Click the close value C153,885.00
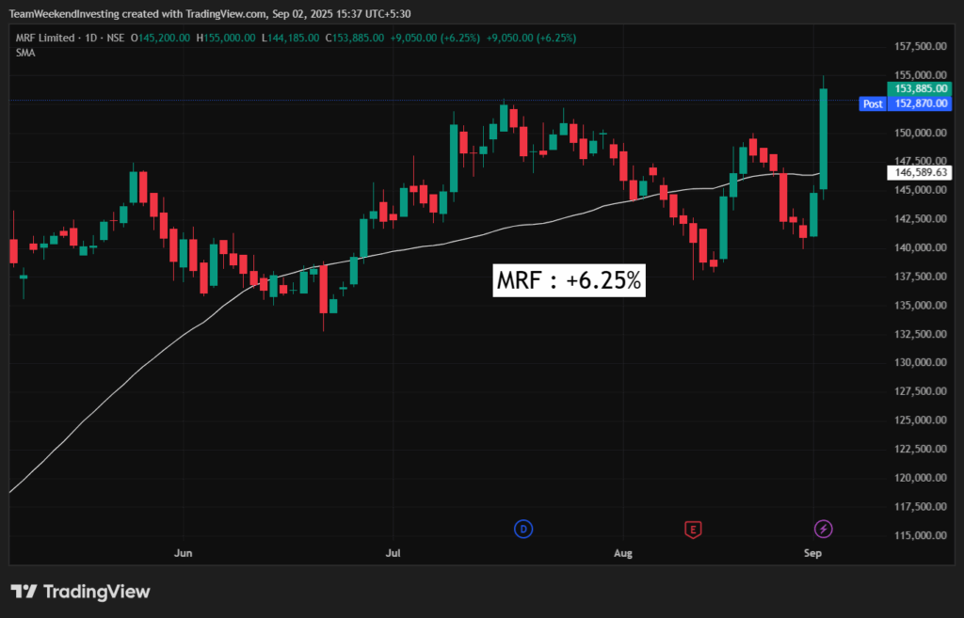964x618 pixels. (355, 38)
